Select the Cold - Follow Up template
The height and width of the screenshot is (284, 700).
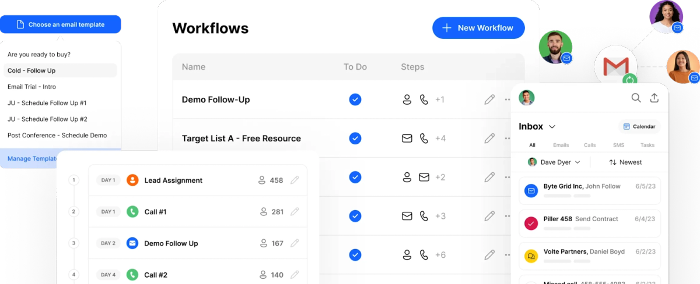click(61, 70)
